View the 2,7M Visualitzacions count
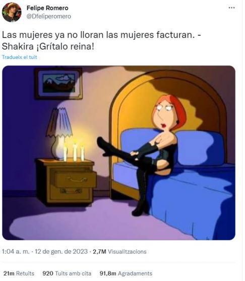The image size is (245, 281). (119, 252)
